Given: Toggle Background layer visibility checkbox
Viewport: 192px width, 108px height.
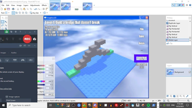Looking at the screenshot, I should 190,72.
